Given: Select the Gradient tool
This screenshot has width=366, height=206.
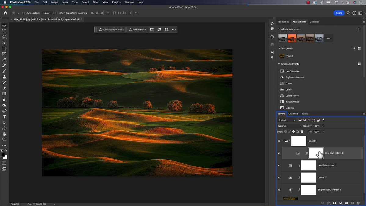Looking at the screenshot, I should click(4, 94).
